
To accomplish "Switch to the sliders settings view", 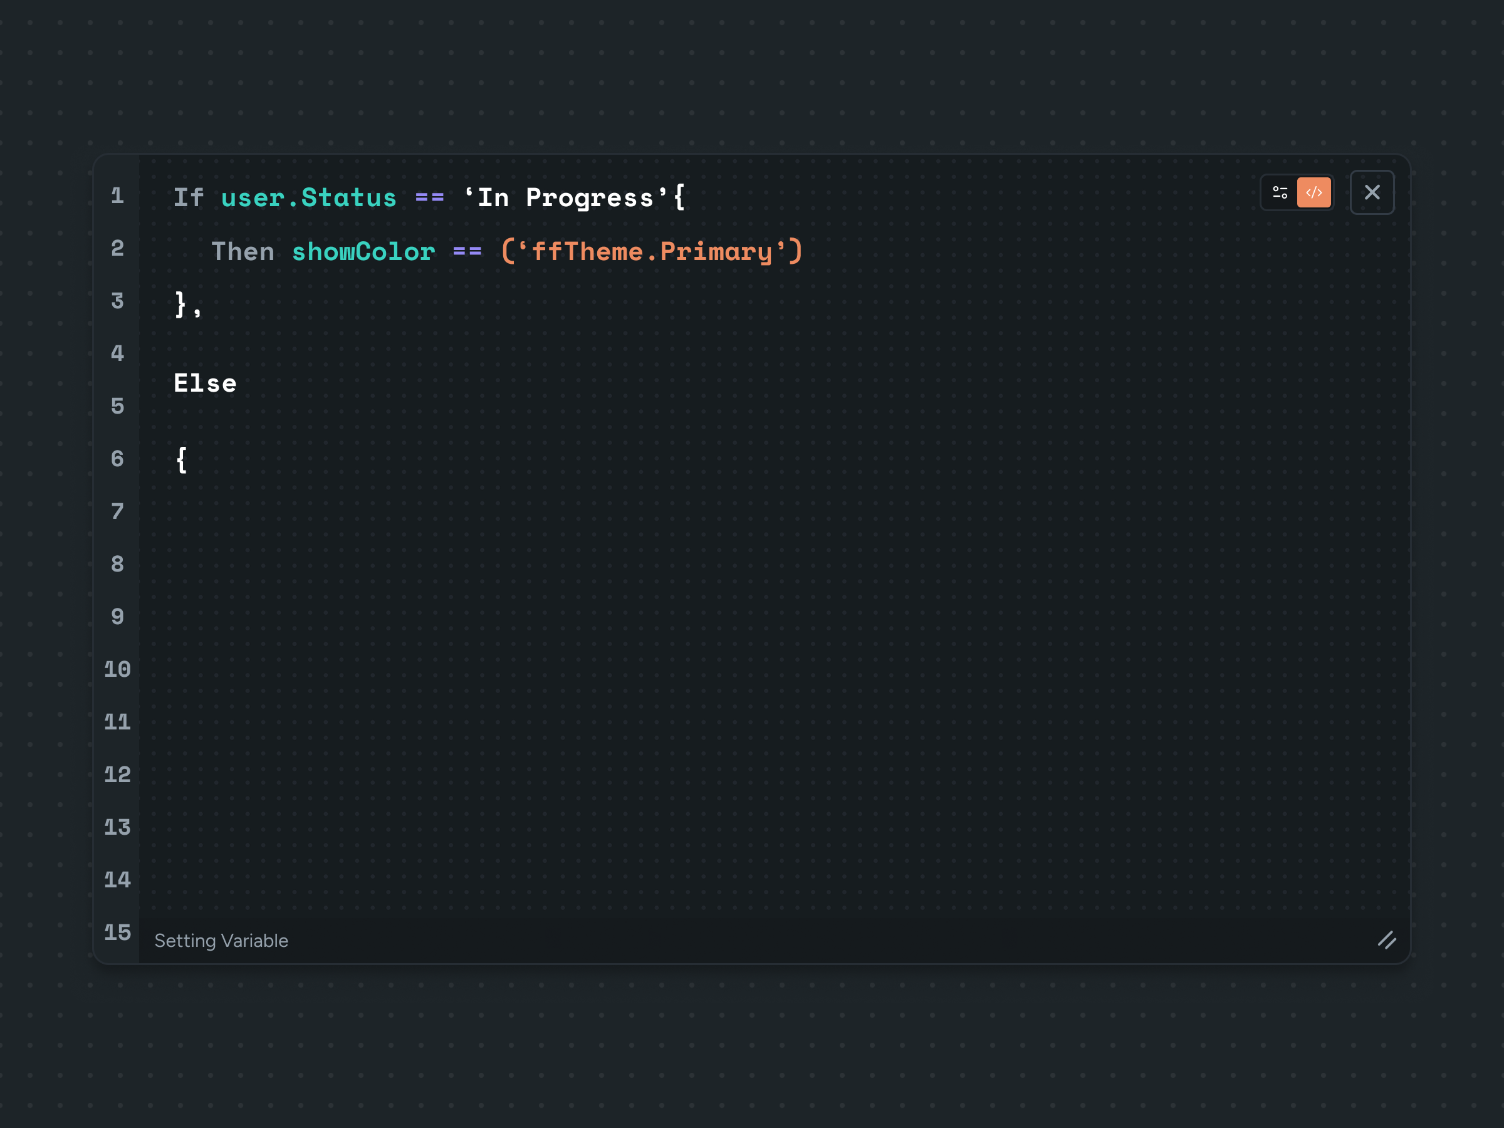I will point(1280,192).
